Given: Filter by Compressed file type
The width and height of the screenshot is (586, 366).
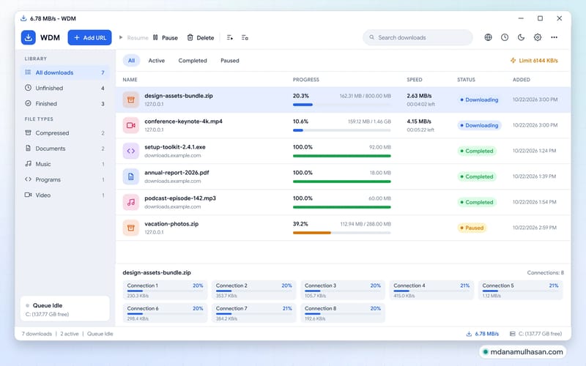Looking at the screenshot, I should point(65,133).
